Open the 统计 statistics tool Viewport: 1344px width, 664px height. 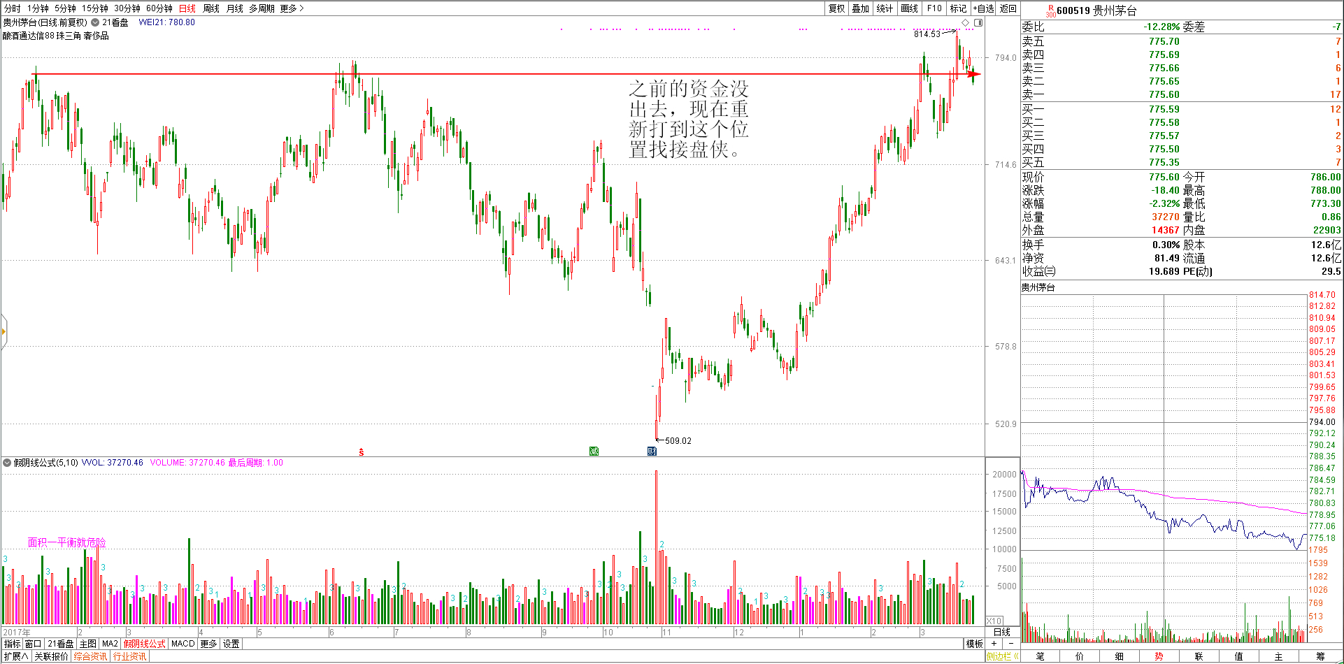pyautogui.click(x=885, y=8)
